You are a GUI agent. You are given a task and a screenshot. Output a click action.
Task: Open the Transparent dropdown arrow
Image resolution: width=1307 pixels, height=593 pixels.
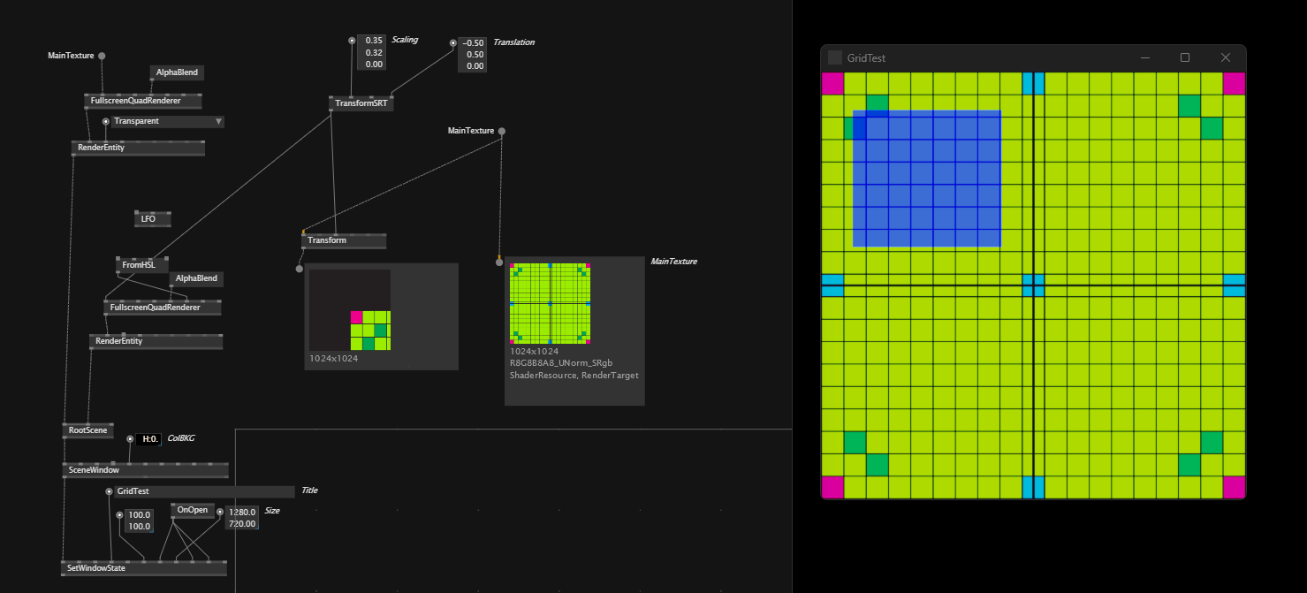(x=218, y=122)
